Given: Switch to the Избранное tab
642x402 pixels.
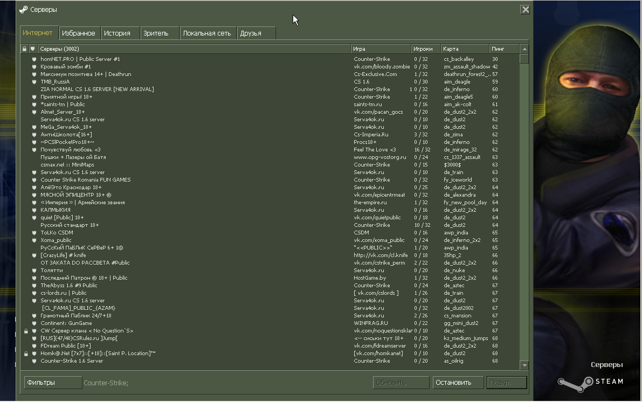Looking at the screenshot, I should (x=79, y=33).
